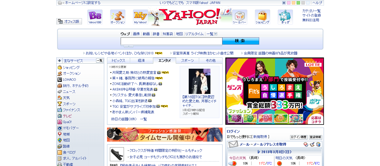
Task: Click the trophy icon for スポーツ
Action: point(60,104)
